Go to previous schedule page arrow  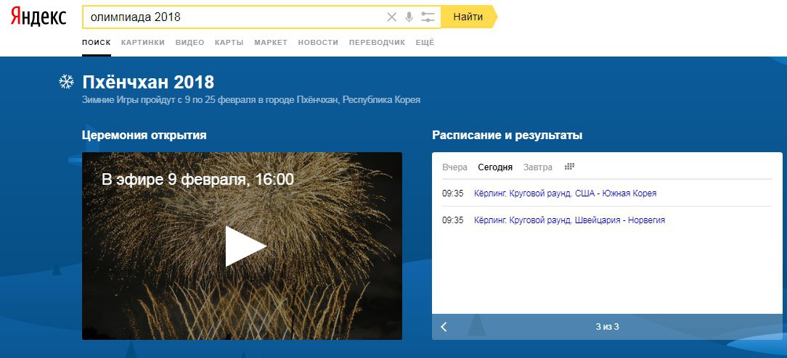[444, 327]
